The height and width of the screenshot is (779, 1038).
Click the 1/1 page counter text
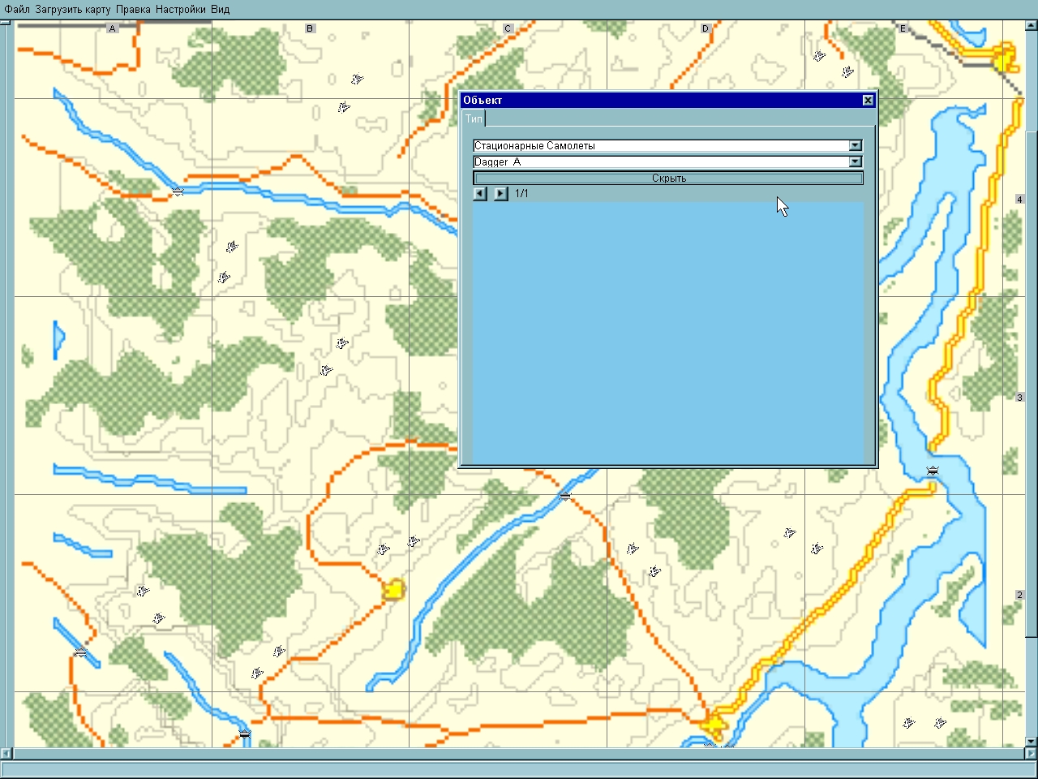[521, 193]
